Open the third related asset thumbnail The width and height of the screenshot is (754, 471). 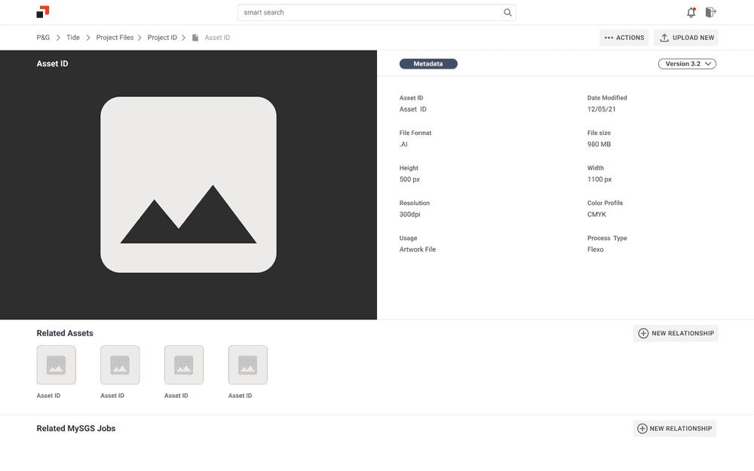click(x=184, y=365)
